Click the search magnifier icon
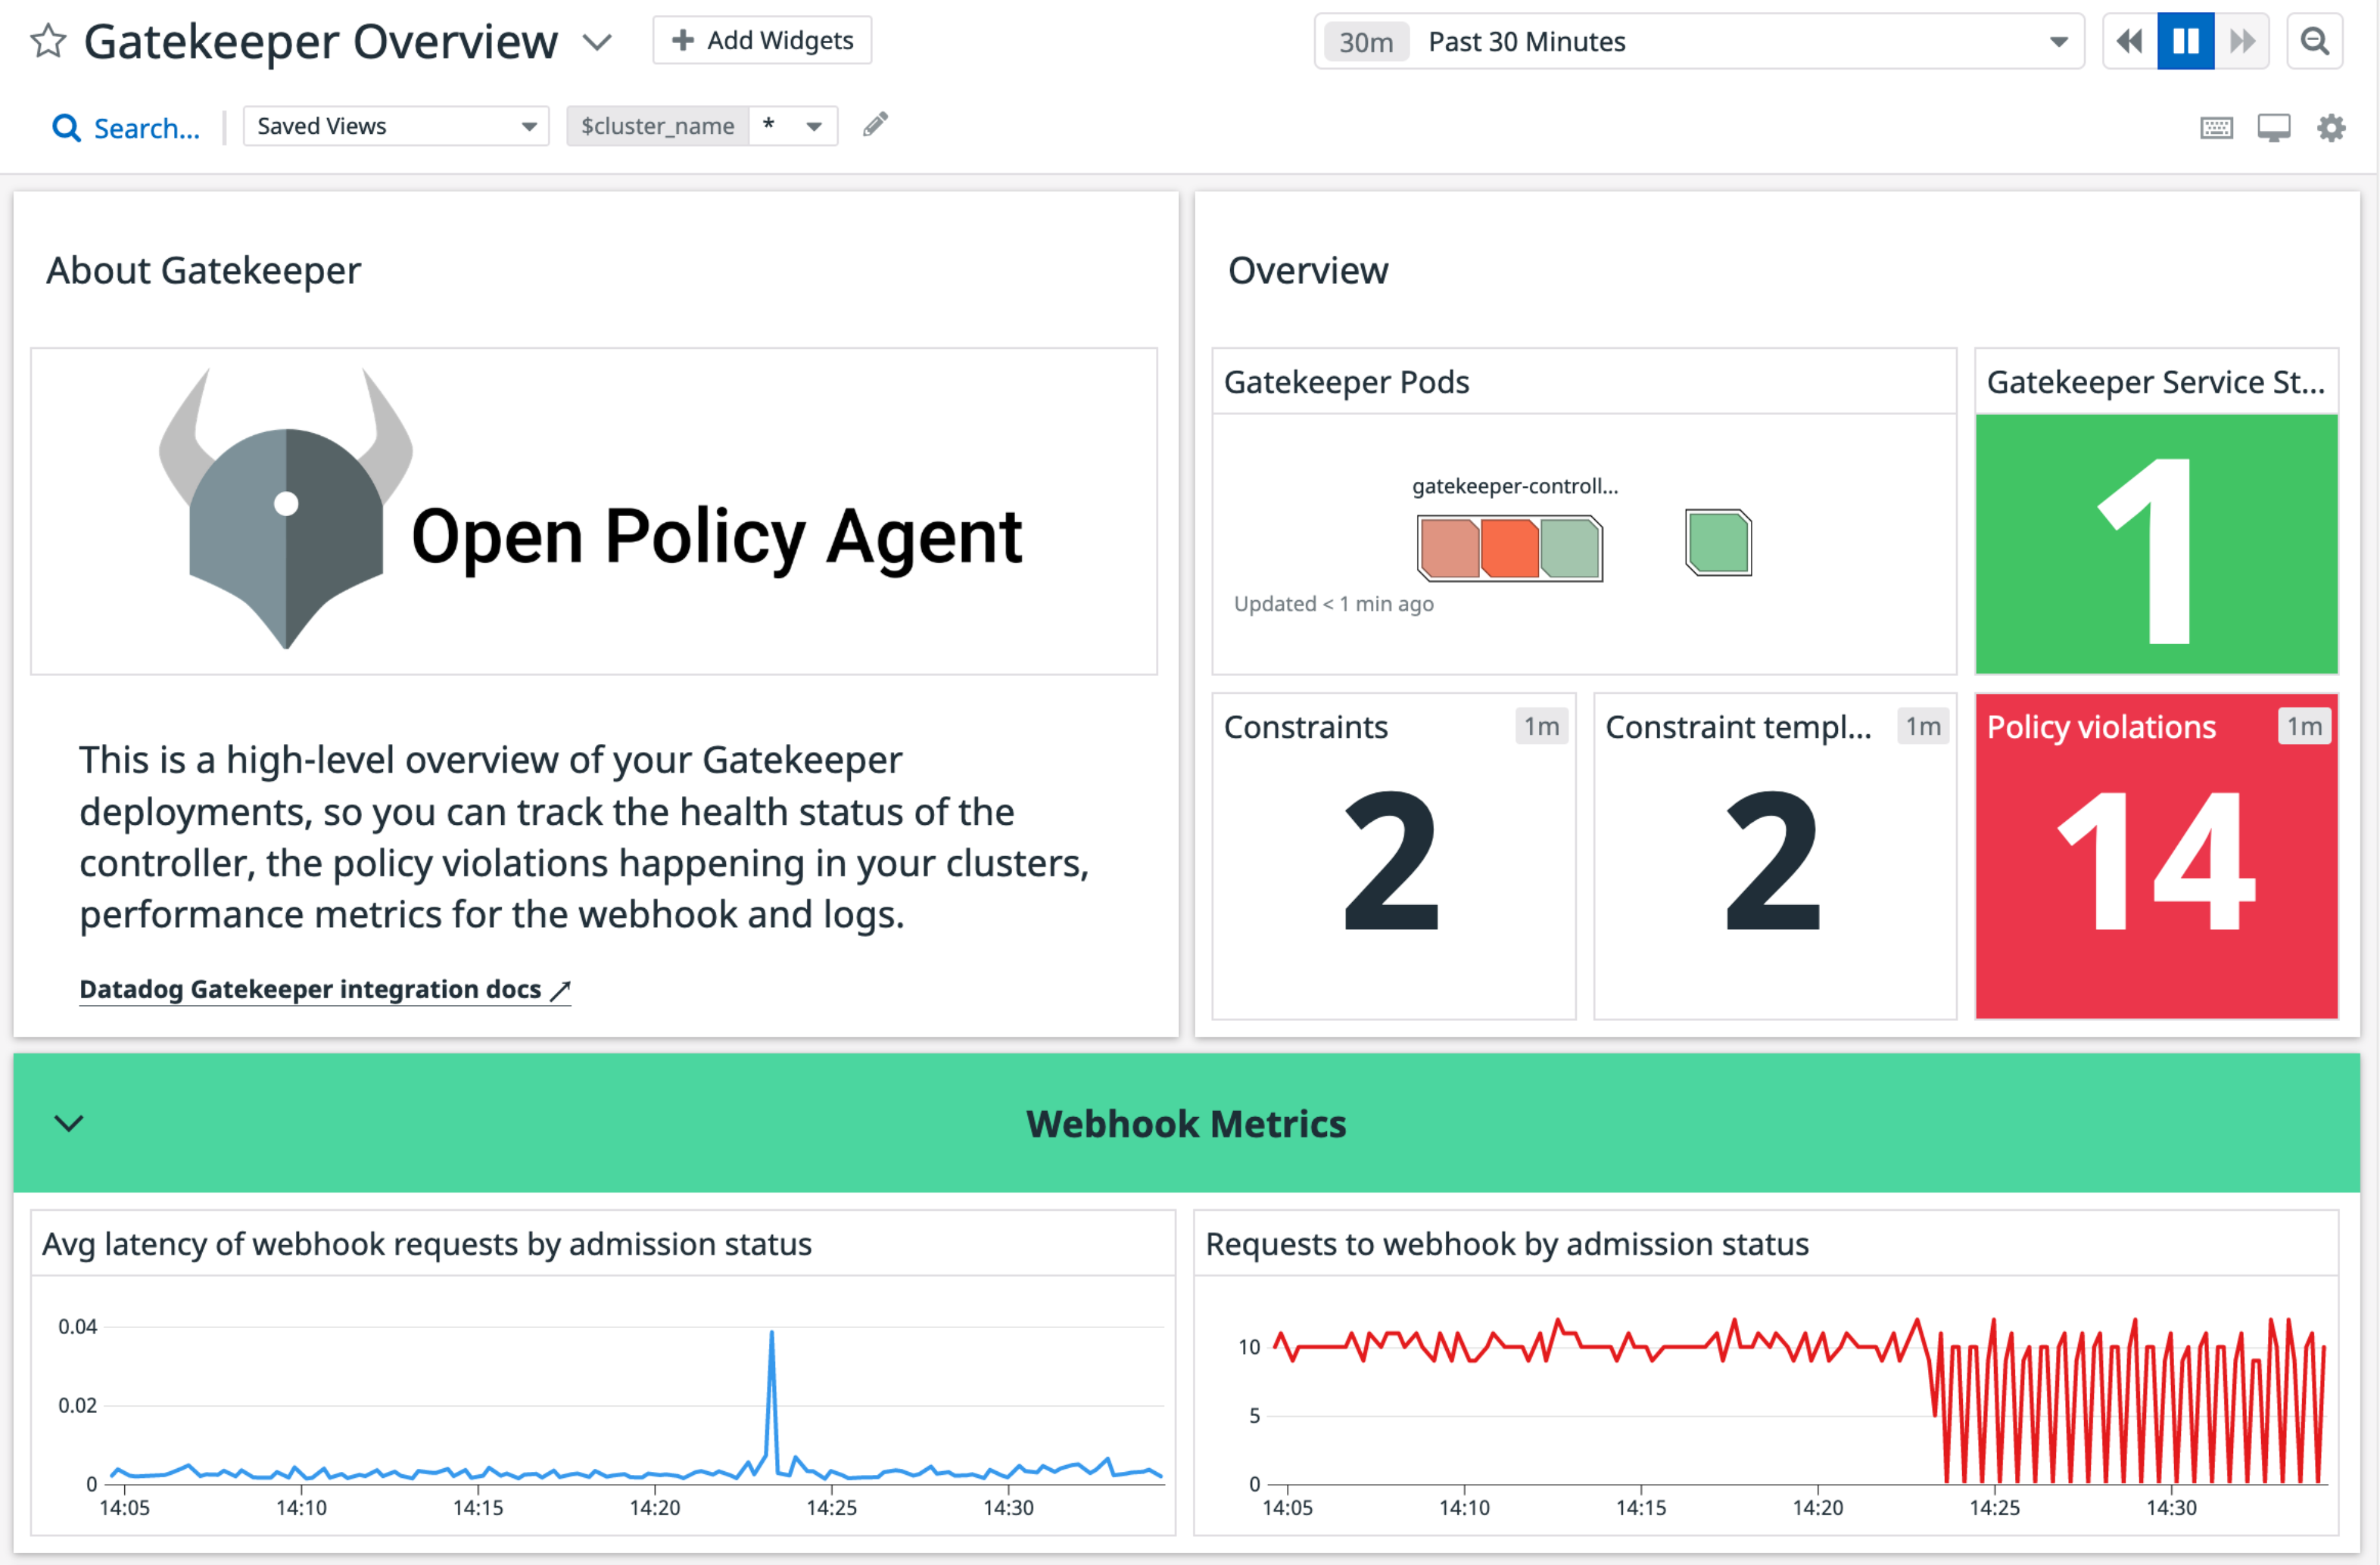 66,127
